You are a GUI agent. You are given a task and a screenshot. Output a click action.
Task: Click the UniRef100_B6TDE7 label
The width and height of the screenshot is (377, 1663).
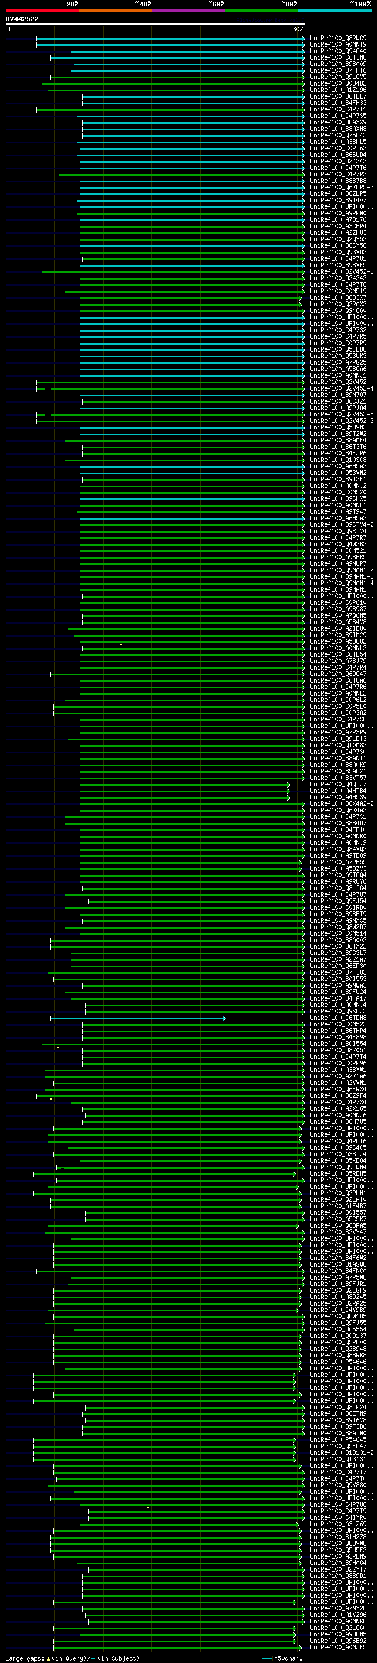pos(338,96)
